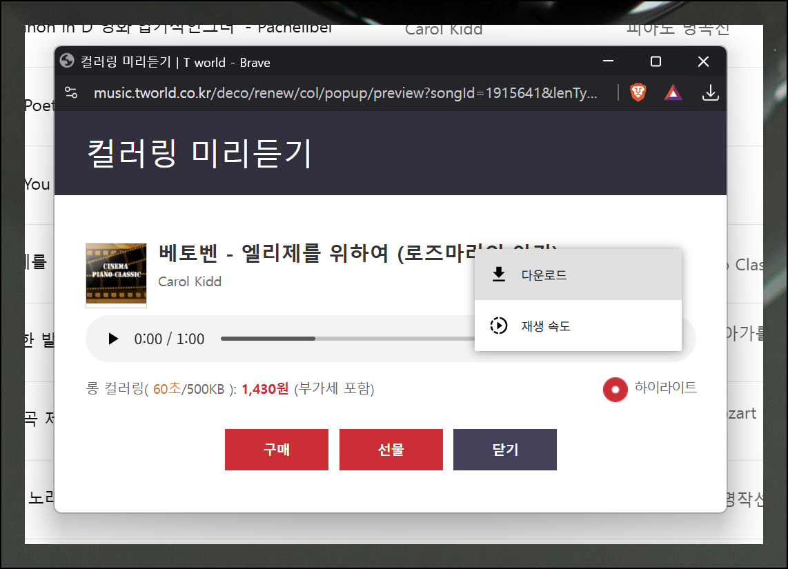Image resolution: width=788 pixels, height=569 pixels.
Task: Click the URL address field
Action: (345, 93)
